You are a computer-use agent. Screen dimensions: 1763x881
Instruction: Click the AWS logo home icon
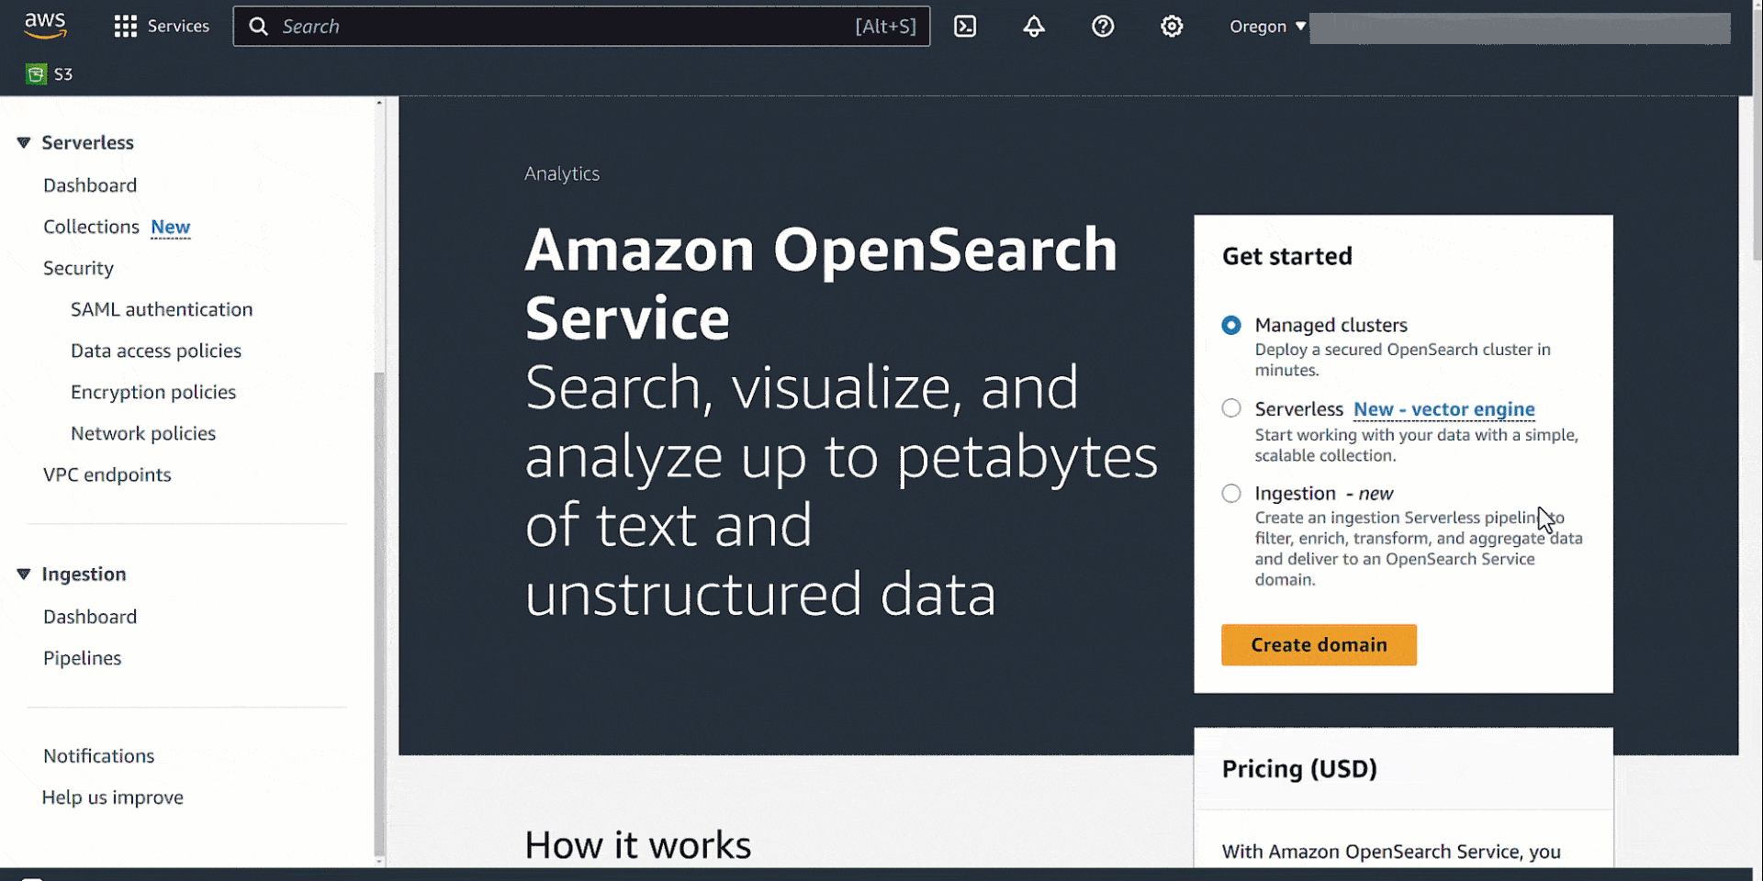[x=45, y=26]
